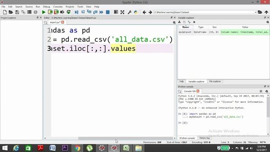Open the Source menu
The image size is (270, 152).
click(x=29, y=7)
